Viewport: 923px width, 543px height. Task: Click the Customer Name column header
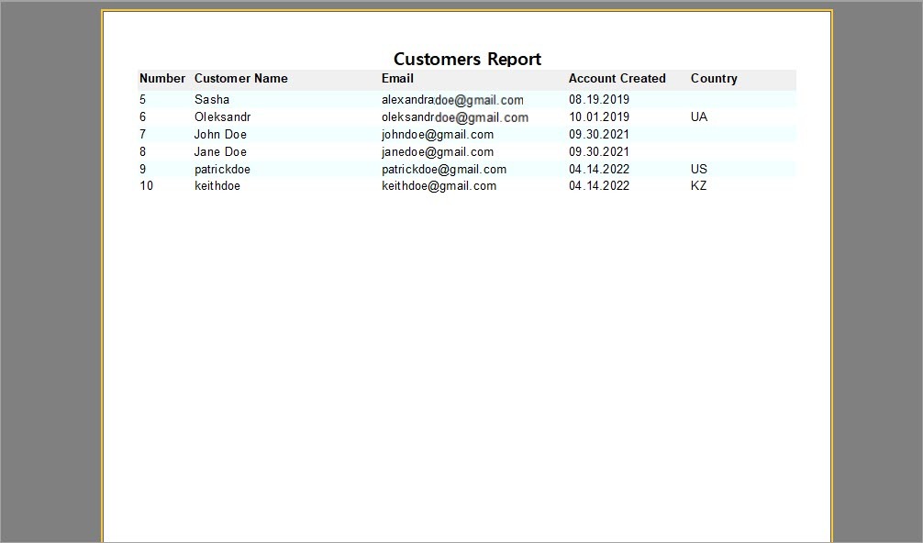coord(241,79)
